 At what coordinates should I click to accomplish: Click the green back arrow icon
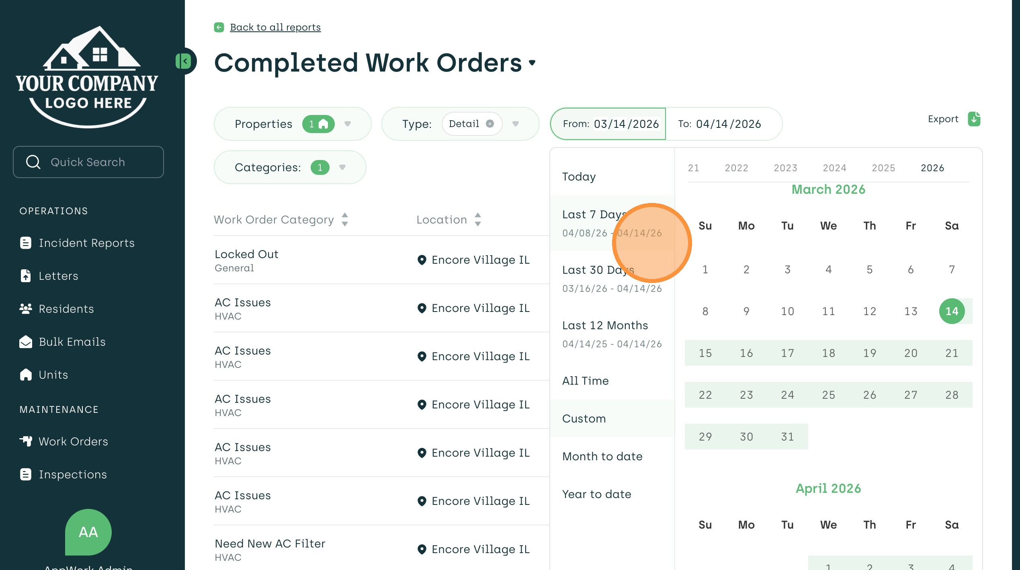pos(219,27)
